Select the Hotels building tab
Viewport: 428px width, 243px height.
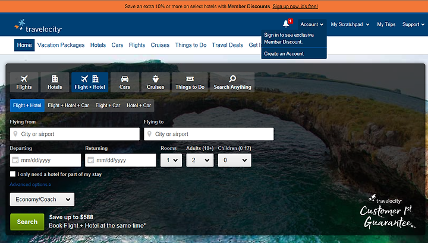[x=55, y=82]
